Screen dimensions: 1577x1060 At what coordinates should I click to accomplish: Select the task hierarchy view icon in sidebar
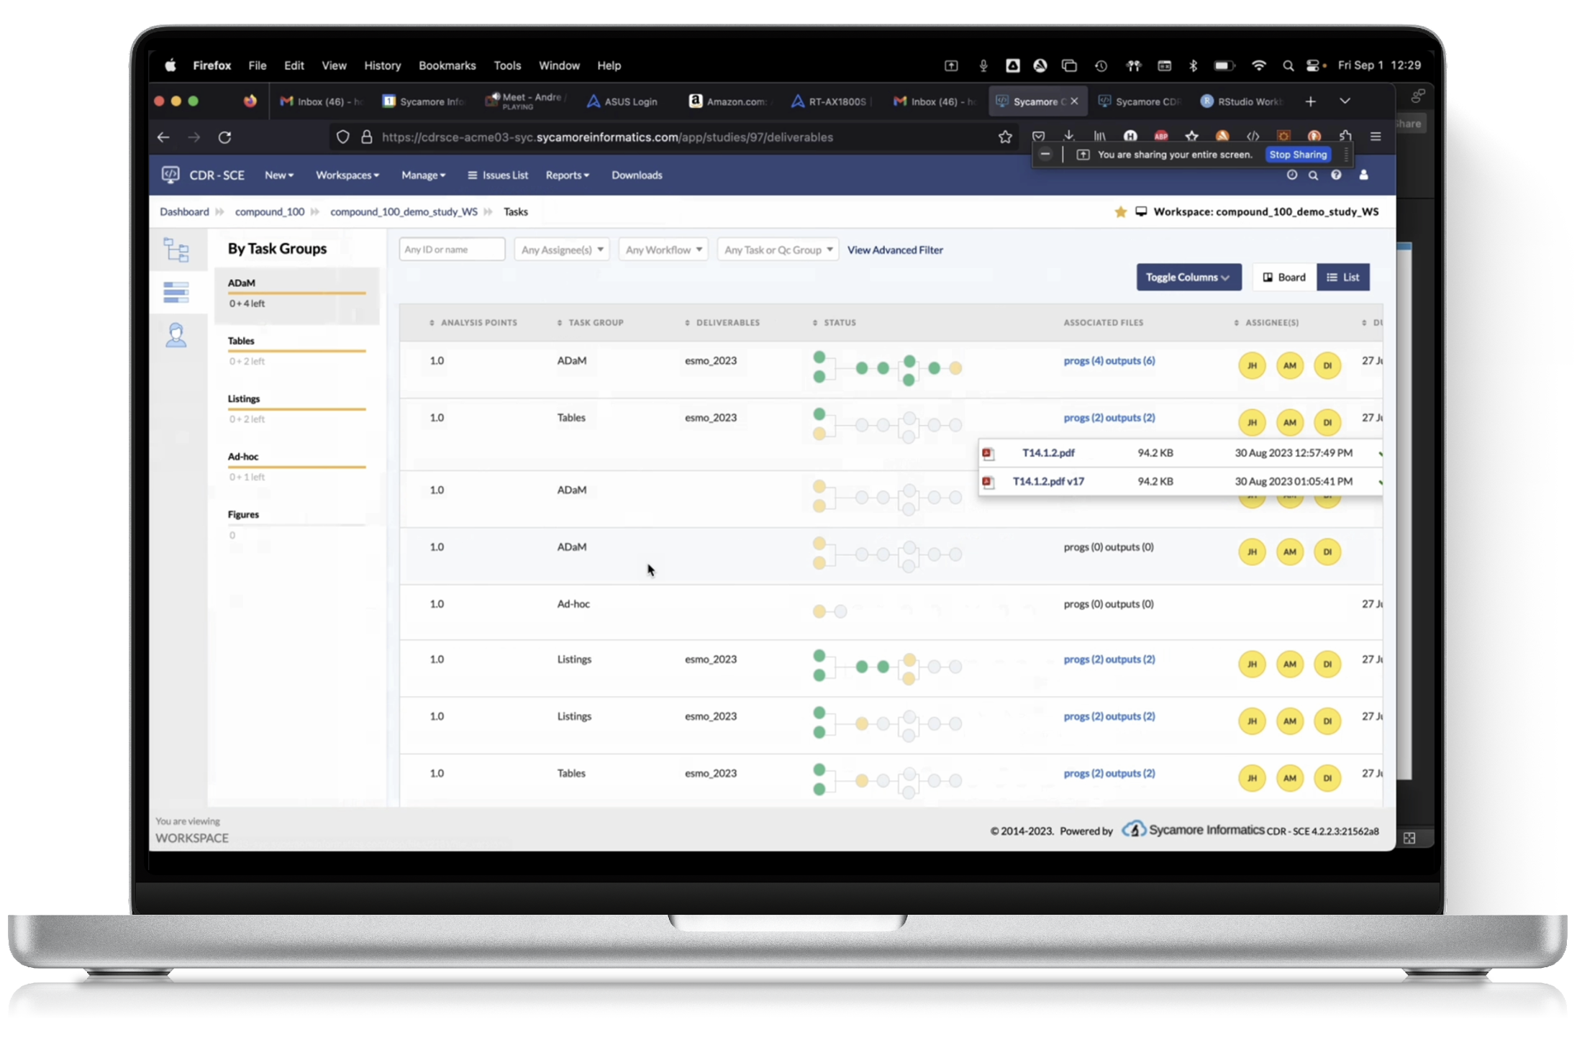pyautogui.click(x=177, y=250)
